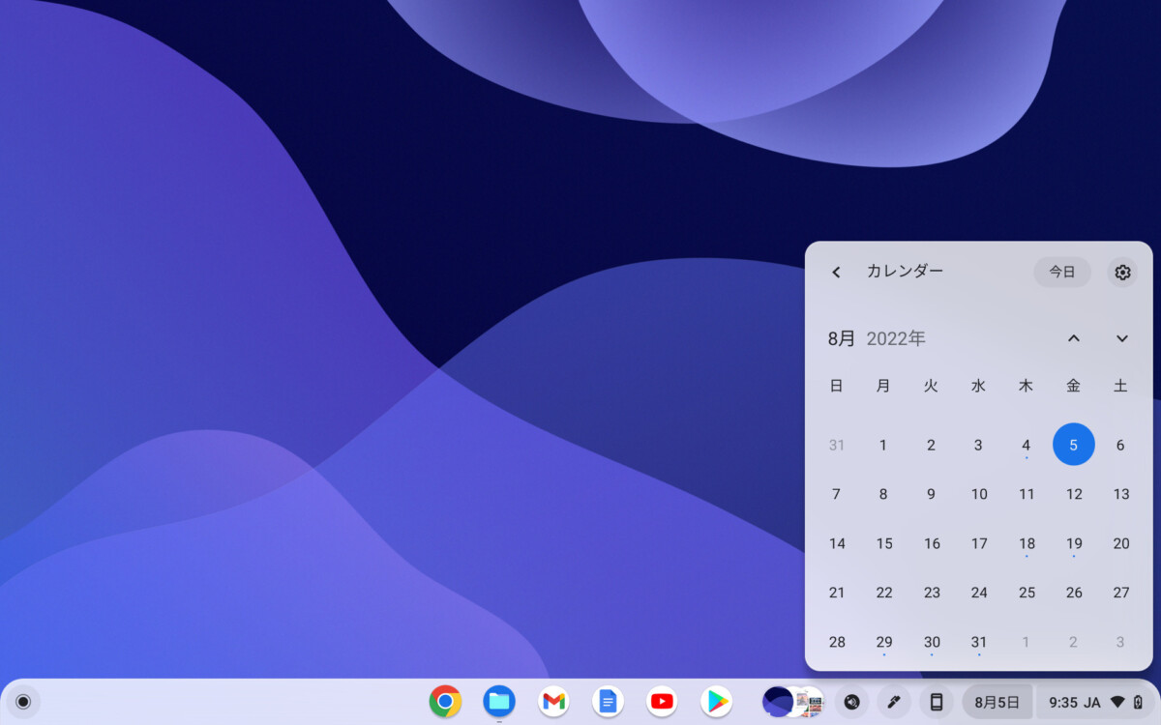Click the round tray icon beside the stylus tools
This screenshot has width=1161, height=725.
pos(851,701)
